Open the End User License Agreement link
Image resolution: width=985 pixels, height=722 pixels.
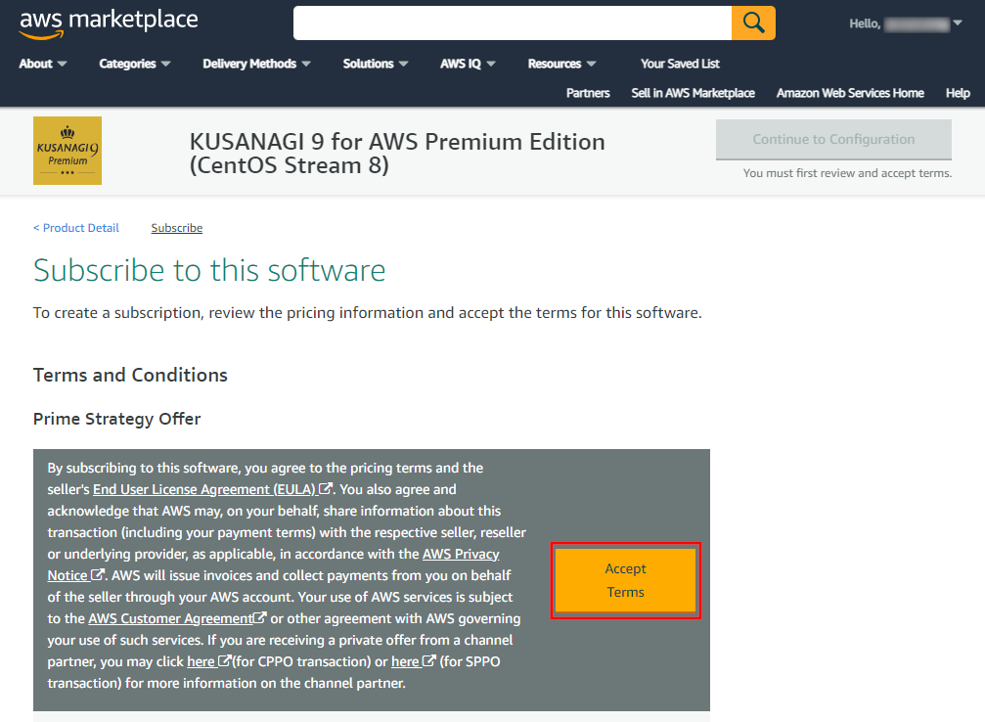click(x=212, y=489)
